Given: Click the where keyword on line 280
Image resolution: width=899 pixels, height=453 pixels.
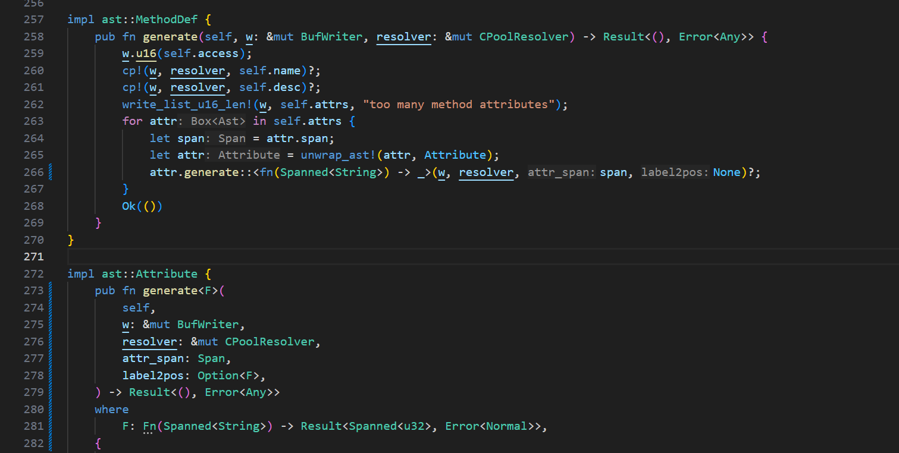Looking at the screenshot, I should click(x=111, y=410).
